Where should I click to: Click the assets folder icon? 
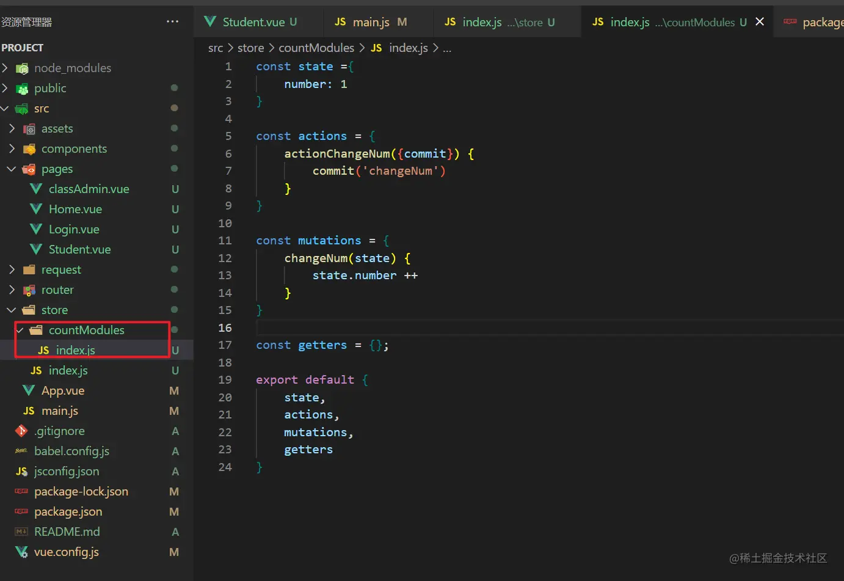[x=29, y=129]
